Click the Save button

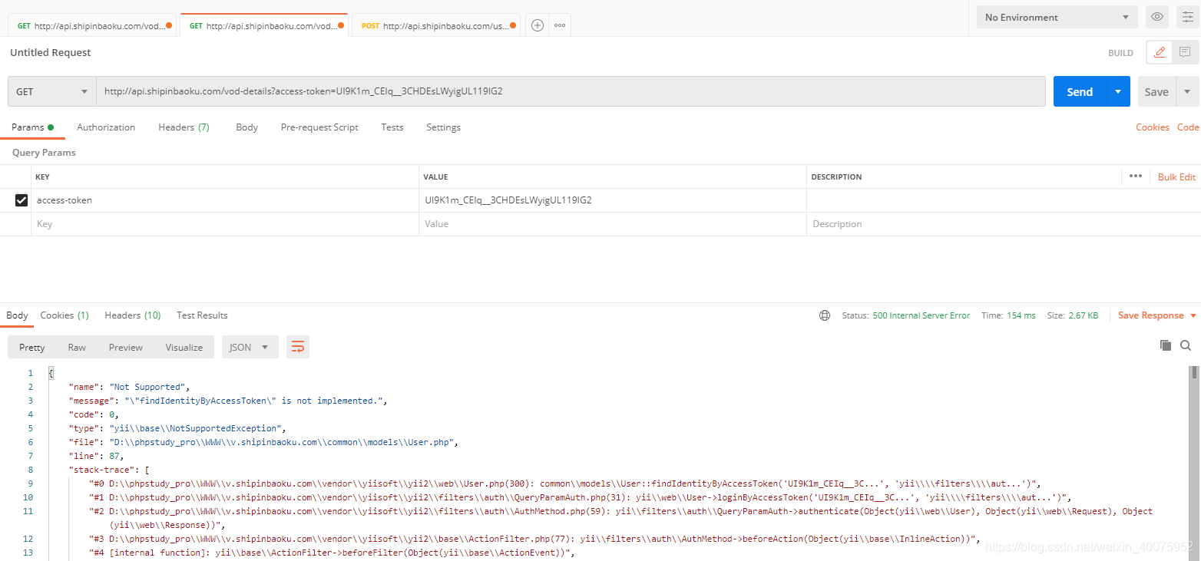(1156, 91)
